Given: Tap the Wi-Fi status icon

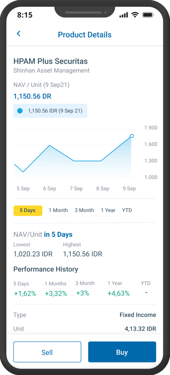Looking at the screenshot, I should 135,15.
